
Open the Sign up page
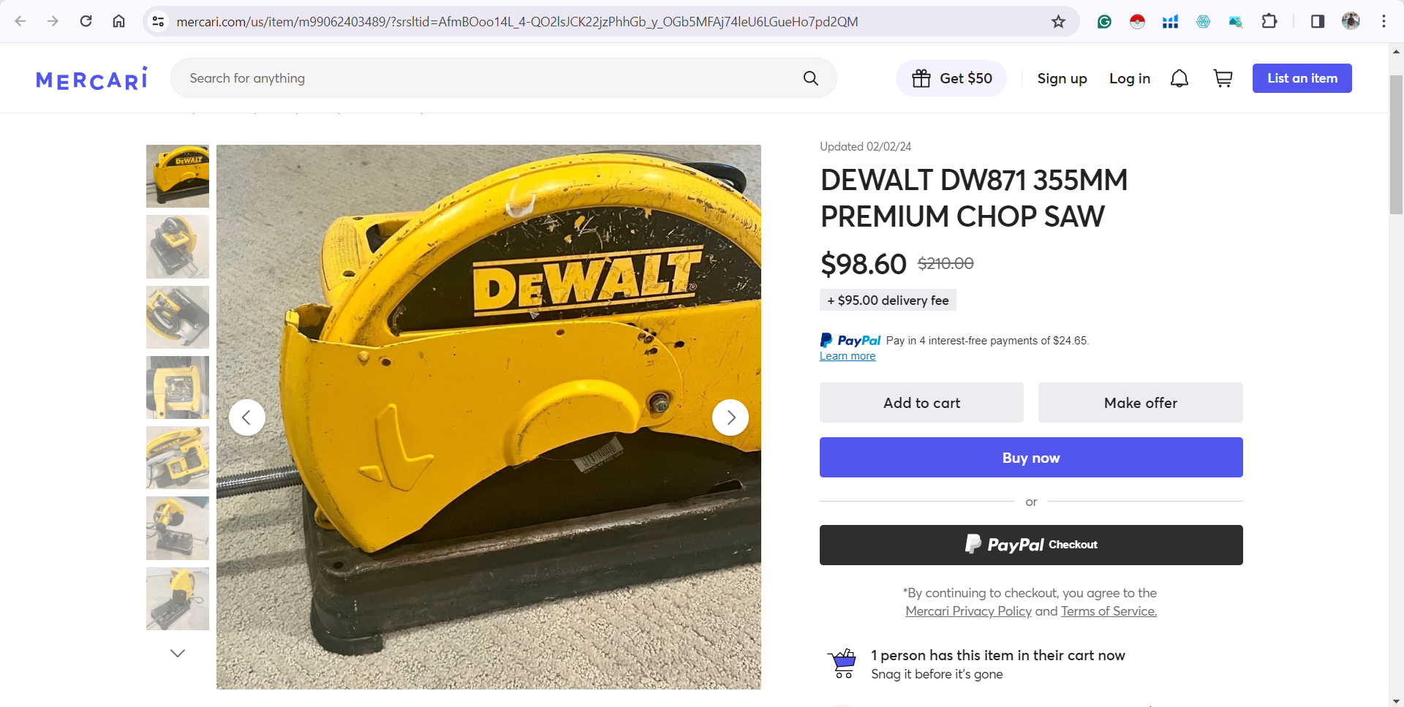point(1062,78)
